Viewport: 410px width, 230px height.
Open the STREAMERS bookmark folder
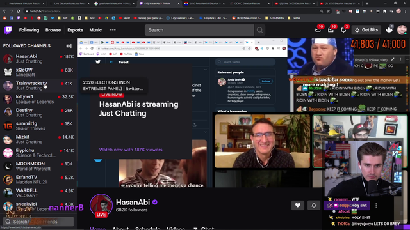[x=274, y=18]
